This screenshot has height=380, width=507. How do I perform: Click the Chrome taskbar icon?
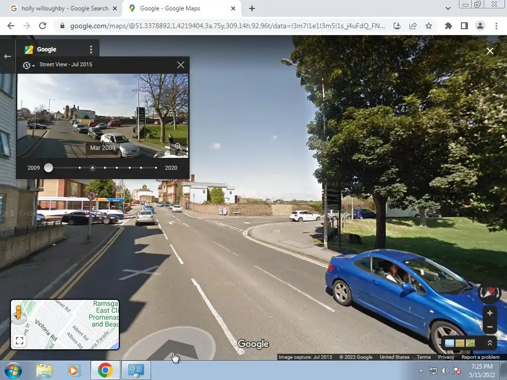click(x=105, y=370)
